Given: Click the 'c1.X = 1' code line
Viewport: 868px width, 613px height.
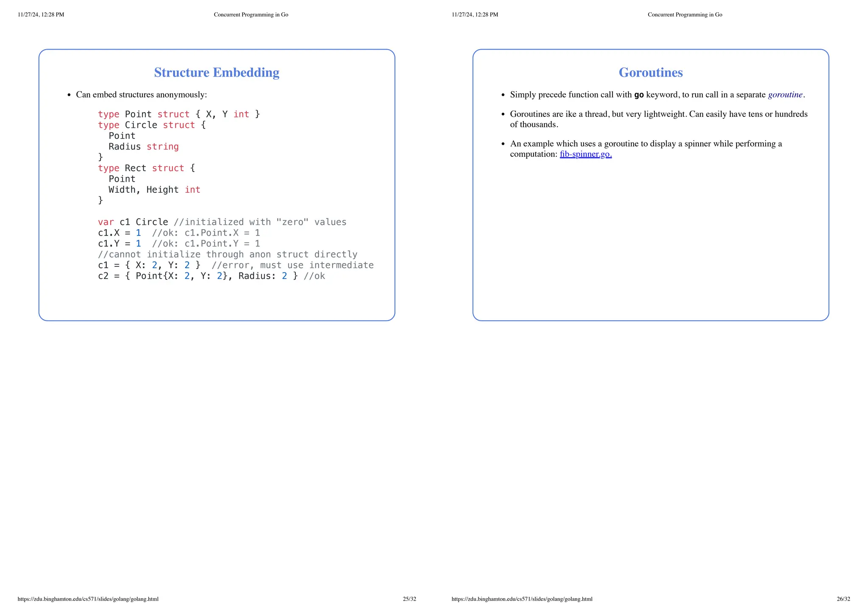Looking at the screenshot, I should point(179,233).
